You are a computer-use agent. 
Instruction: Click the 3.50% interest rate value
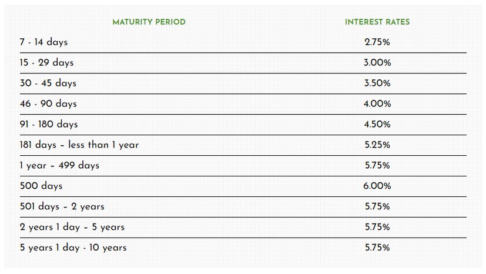(x=377, y=83)
